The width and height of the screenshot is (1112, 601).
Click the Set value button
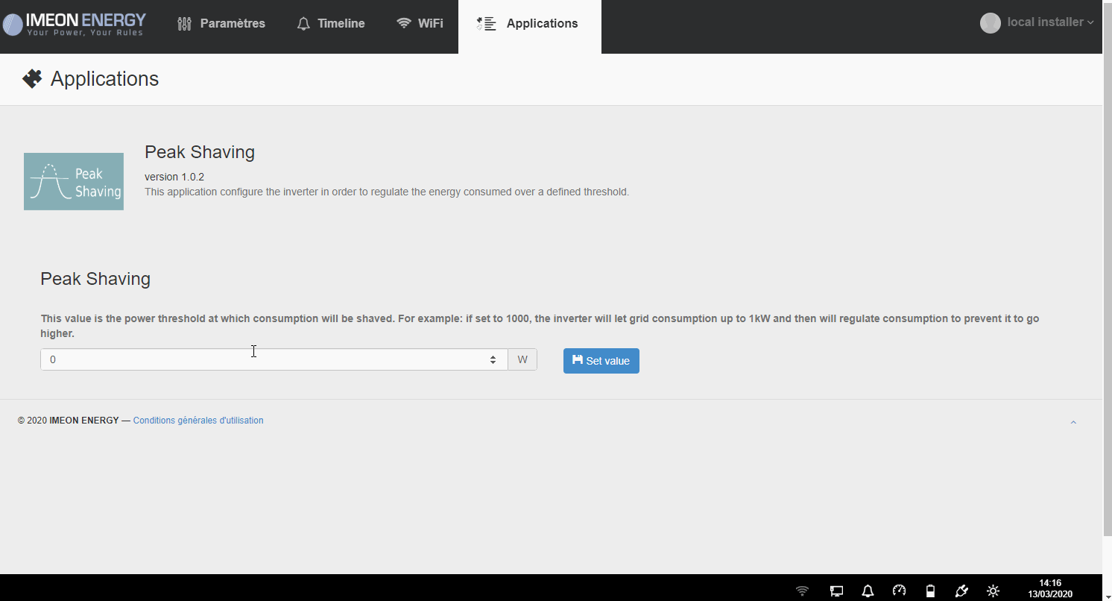pyautogui.click(x=601, y=361)
